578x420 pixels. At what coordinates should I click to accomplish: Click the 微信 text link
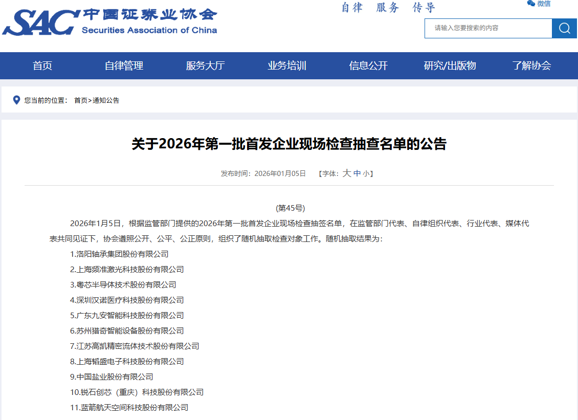(x=544, y=4)
